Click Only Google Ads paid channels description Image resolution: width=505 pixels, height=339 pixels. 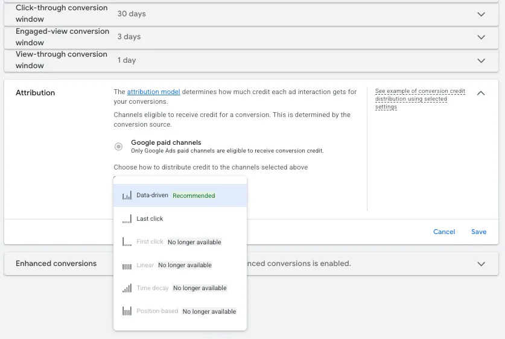coord(227,151)
